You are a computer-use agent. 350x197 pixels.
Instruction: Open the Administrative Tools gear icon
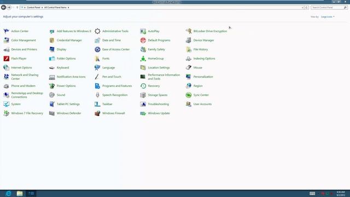[97, 31]
